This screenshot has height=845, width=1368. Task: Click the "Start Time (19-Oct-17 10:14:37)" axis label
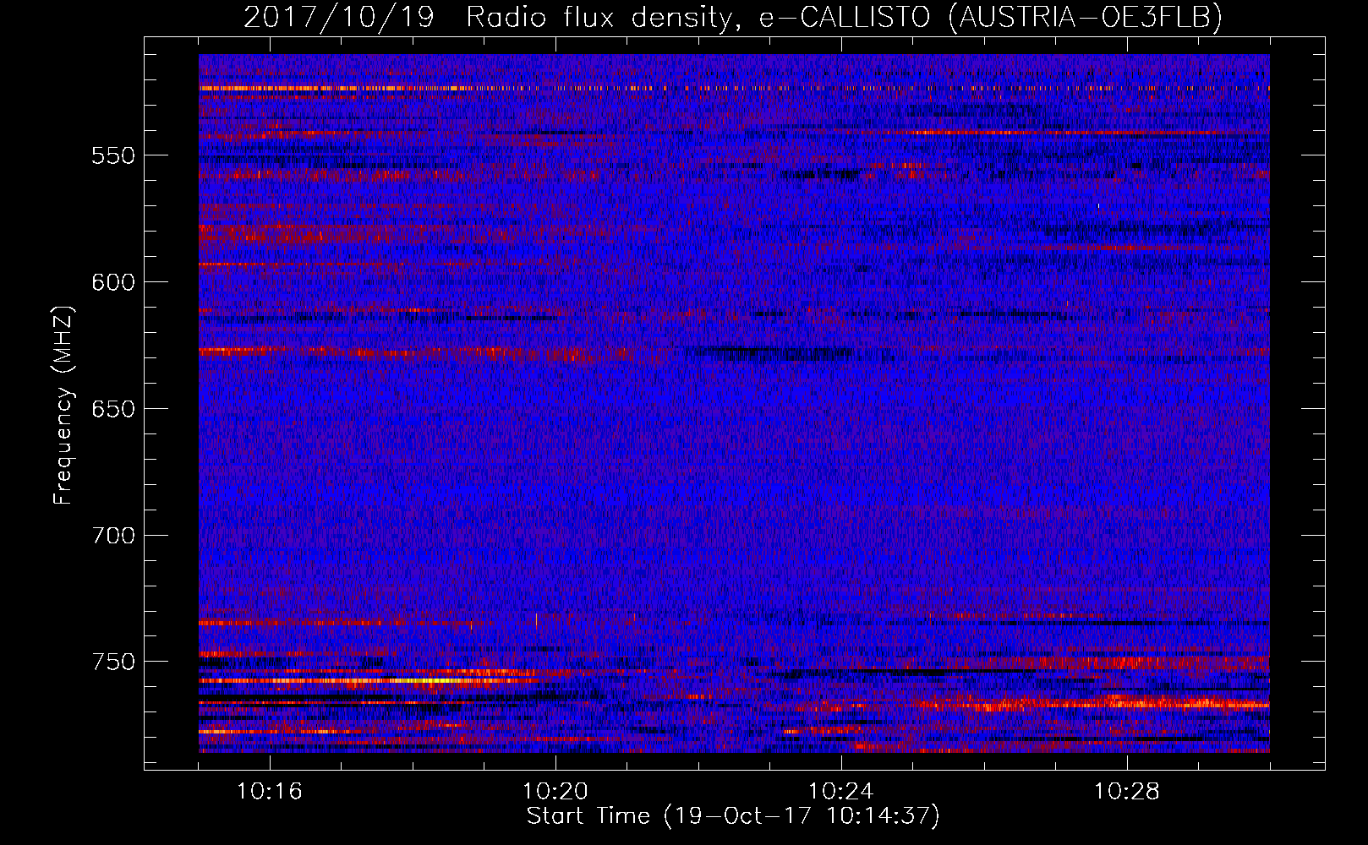tap(733, 816)
